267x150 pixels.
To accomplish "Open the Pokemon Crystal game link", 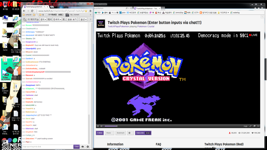I will (x=146, y=27).
